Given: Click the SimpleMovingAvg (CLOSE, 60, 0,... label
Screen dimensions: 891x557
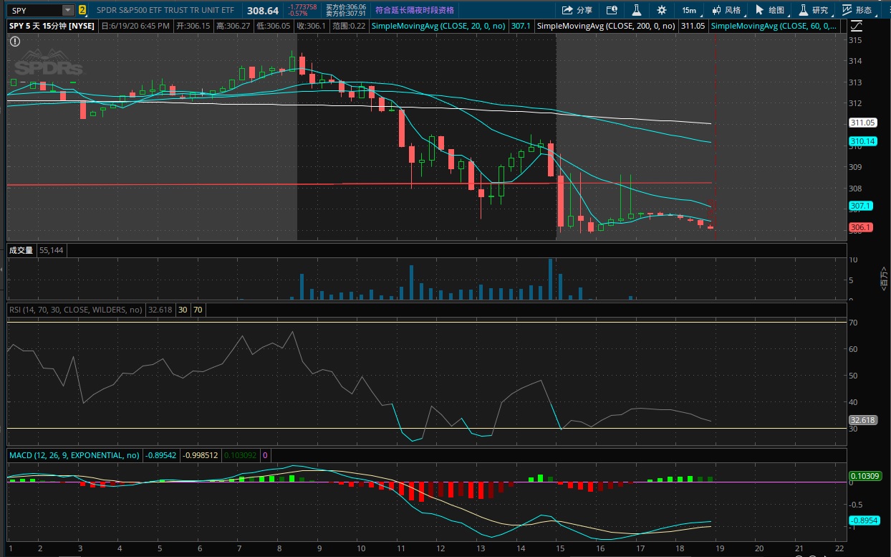Looking at the screenshot, I should (774, 26).
